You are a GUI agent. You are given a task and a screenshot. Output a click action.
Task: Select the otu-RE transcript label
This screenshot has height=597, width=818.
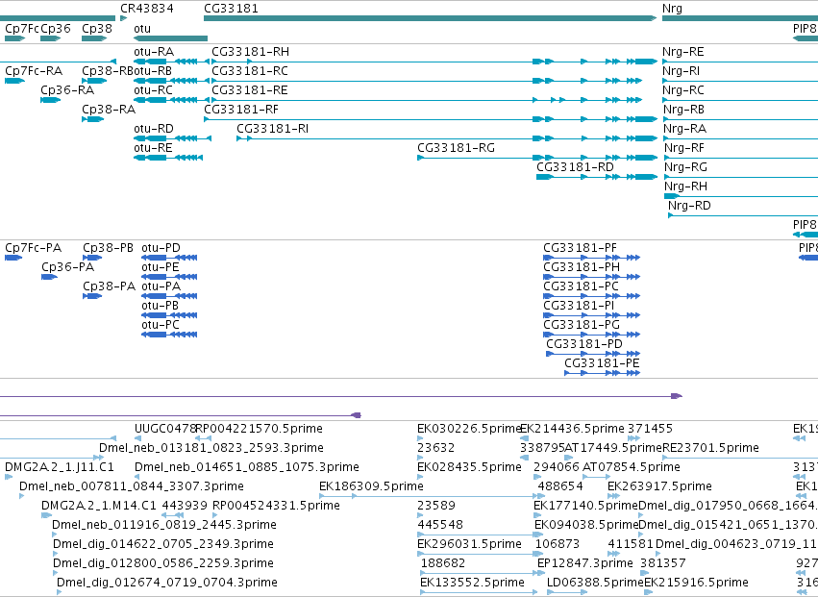(154, 148)
